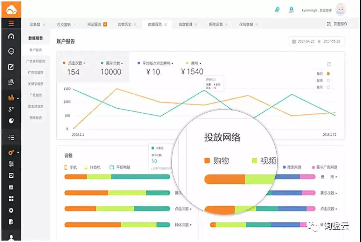The width and height of the screenshot is (361, 242).
Task: Open the chat bubble icon in sidebar
Action: click(x=11, y=51)
